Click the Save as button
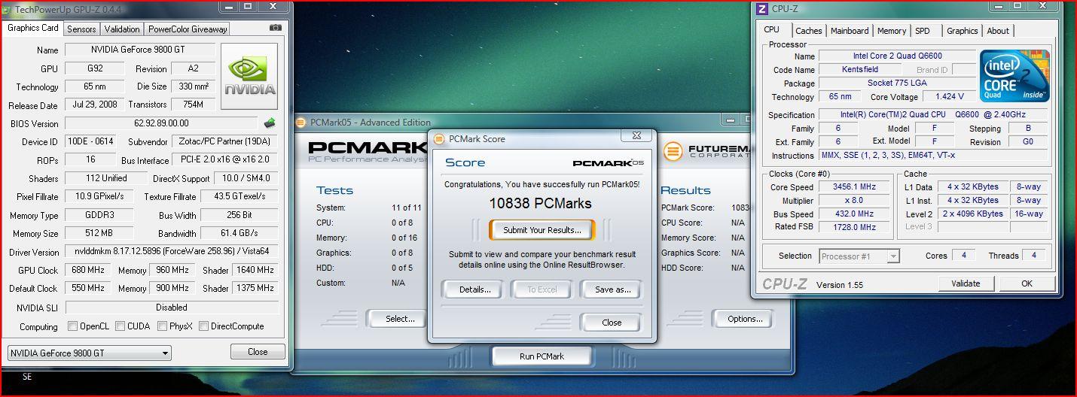This screenshot has height=397, width=1077. click(611, 289)
